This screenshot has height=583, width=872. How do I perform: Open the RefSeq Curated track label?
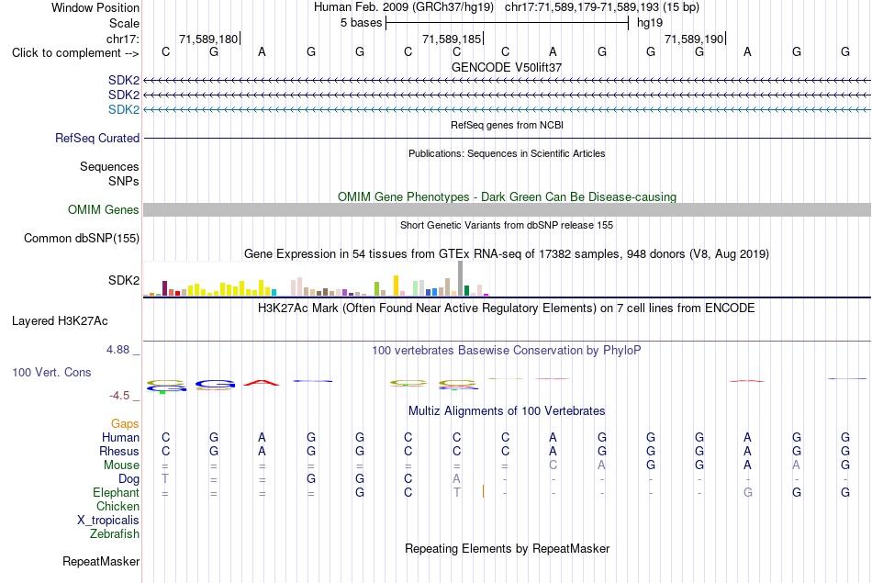tap(97, 138)
